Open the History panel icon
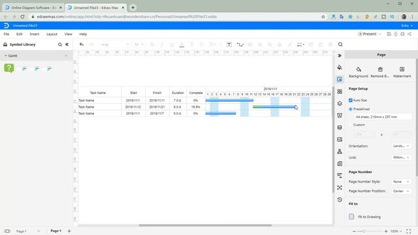Viewport: 418px width, 235px height. pyautogui.click(x=340, y=200)
